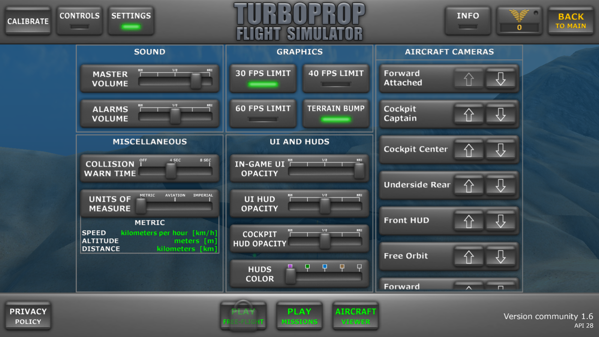Screen dimensions: 599x337
Task: Move Cockpit Center camera down
Action: 501,150
